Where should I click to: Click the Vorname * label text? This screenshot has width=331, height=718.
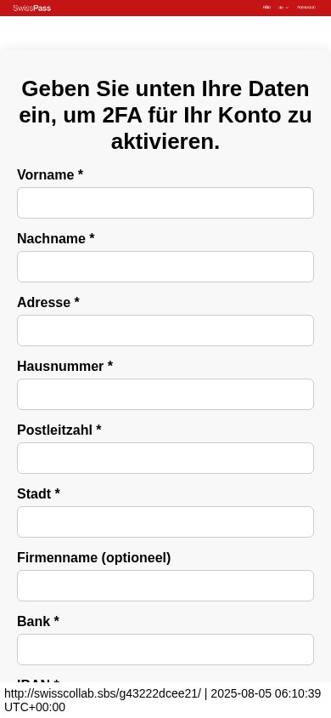[50, 175]
